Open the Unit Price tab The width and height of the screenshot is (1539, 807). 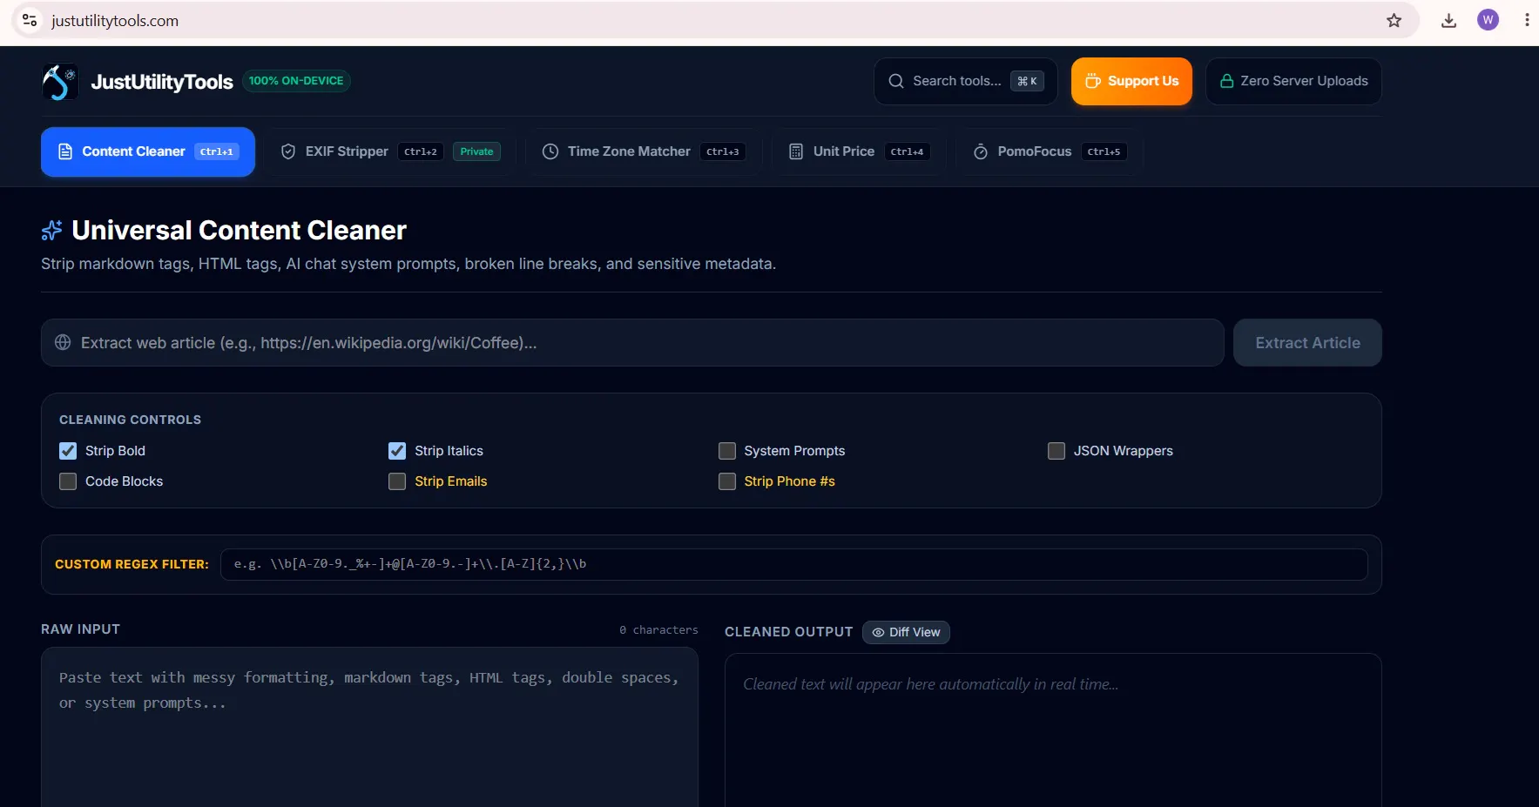pyautogui.click(x=860, y=151)
